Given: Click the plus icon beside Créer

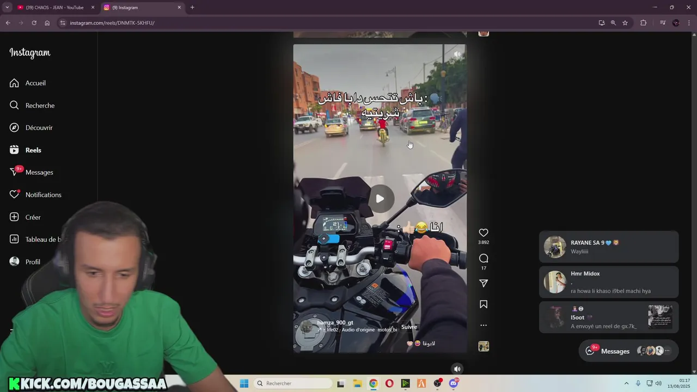Looking at the screenshot, I should [14, 217].
